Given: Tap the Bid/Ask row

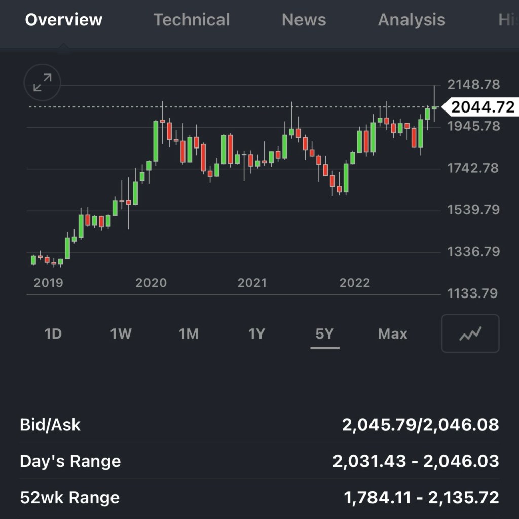Looking at the screenshot, I should [259, 425].
